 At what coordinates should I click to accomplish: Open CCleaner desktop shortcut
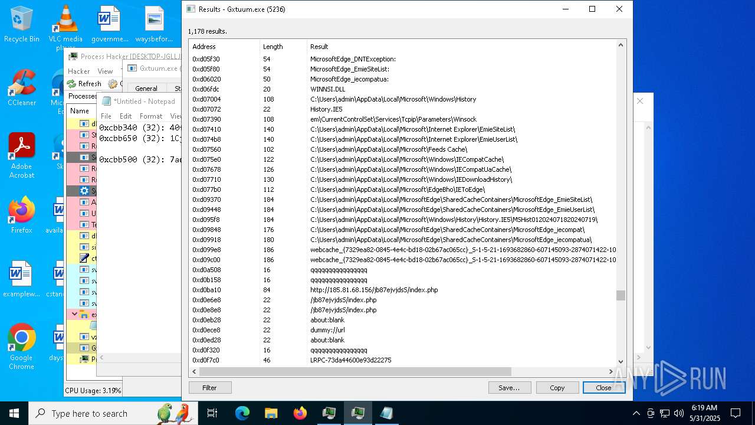[21, 87]
